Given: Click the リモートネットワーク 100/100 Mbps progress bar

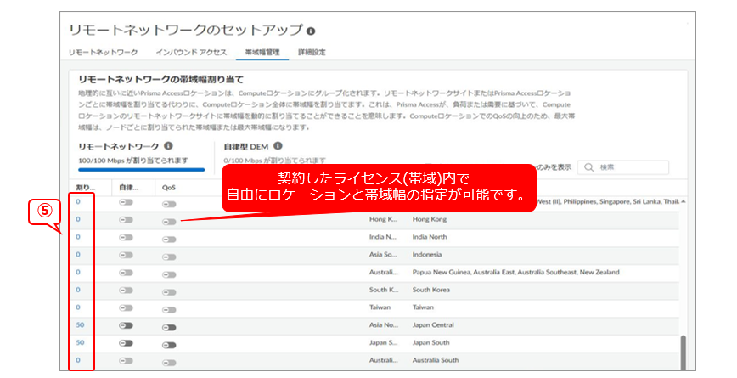Looking at the screenshot, I should (x=142, y=170).
